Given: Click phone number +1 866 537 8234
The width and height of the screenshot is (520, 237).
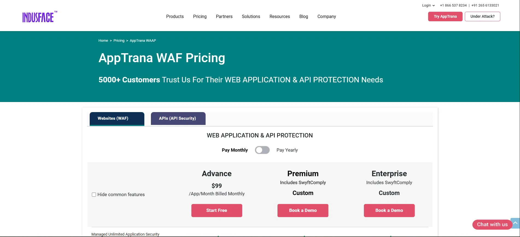Looking at the screenshot, I should (453, 5).
